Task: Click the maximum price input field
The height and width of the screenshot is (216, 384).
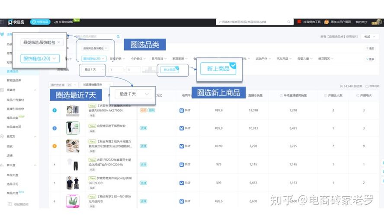Action: point(134,70)
